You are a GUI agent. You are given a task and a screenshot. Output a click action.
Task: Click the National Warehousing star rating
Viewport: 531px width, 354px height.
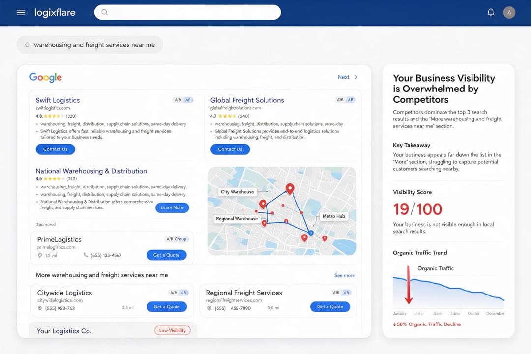54,179
